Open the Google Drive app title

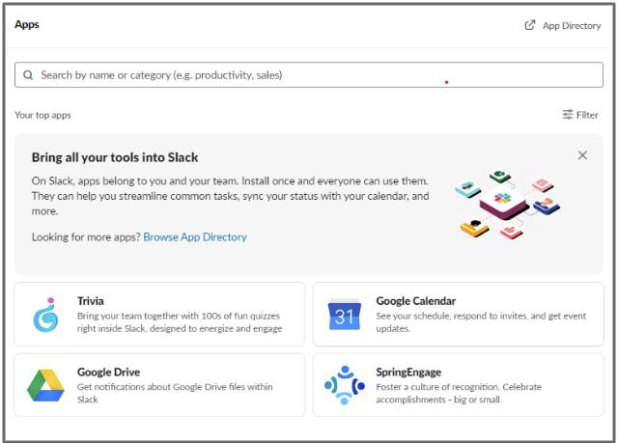point(109,372)
